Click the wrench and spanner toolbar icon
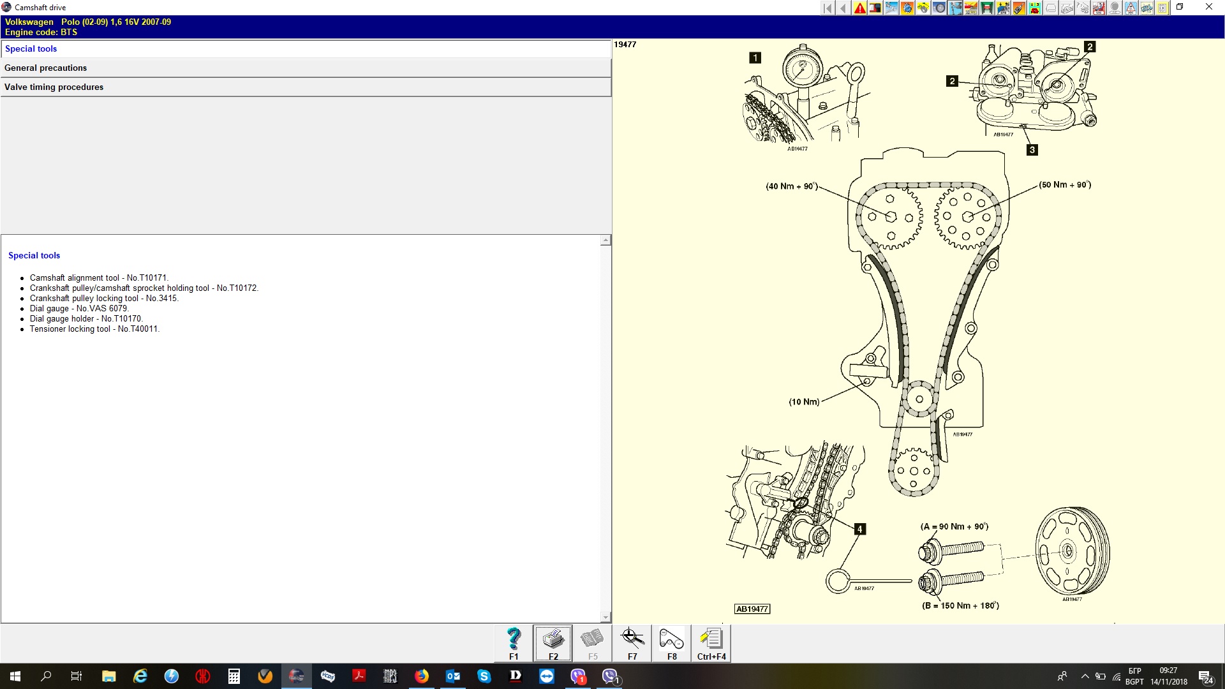 tap(891, 8)
